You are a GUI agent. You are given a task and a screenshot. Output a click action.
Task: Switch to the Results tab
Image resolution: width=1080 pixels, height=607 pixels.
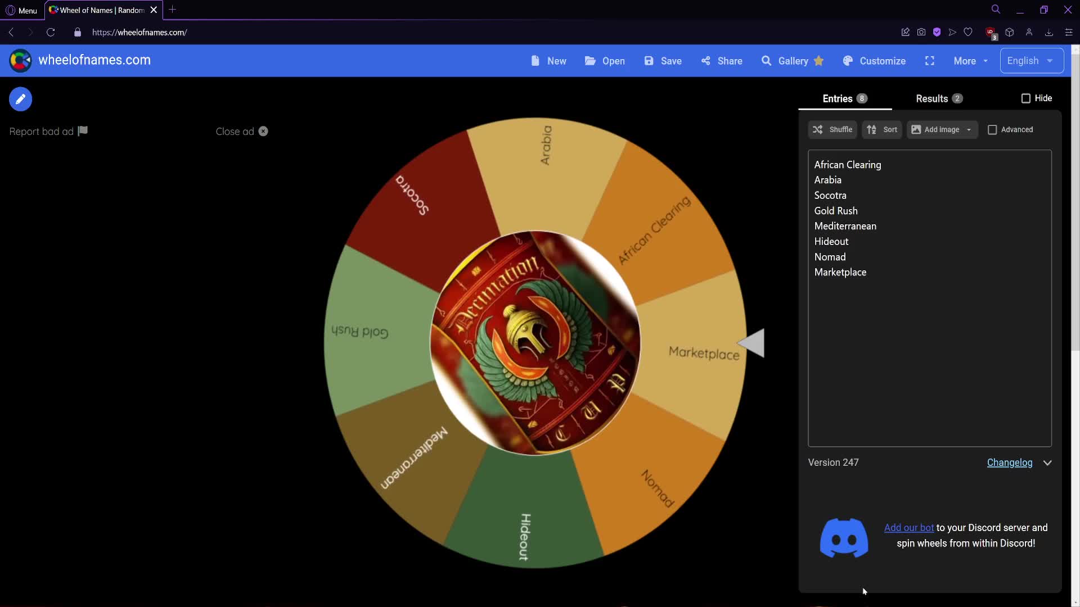point(939,99)
